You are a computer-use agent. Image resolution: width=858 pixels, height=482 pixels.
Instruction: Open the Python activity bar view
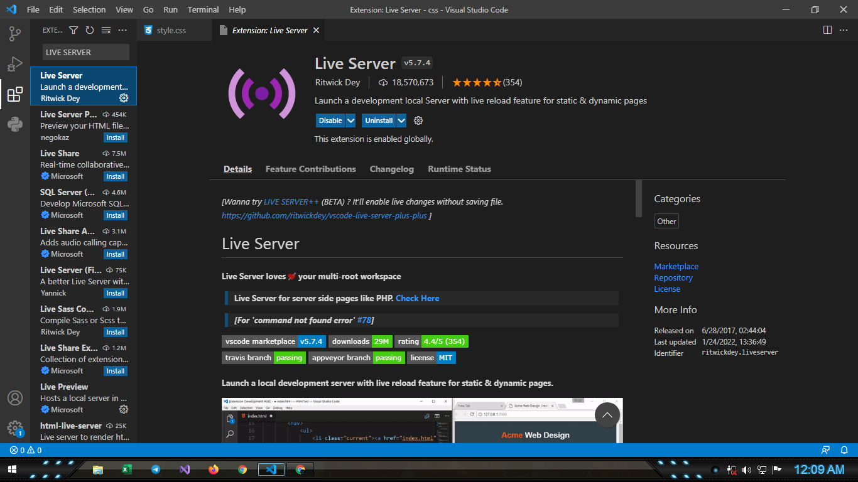click(15, 124)
